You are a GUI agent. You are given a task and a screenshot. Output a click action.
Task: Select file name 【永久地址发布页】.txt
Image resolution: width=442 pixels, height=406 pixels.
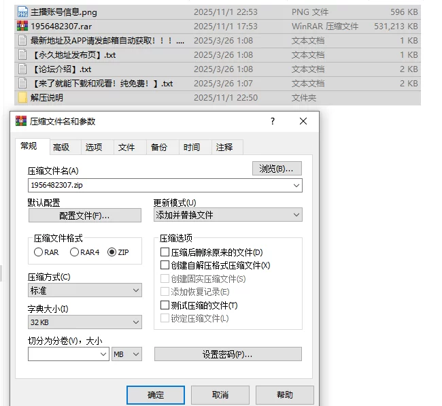(73, 55)
